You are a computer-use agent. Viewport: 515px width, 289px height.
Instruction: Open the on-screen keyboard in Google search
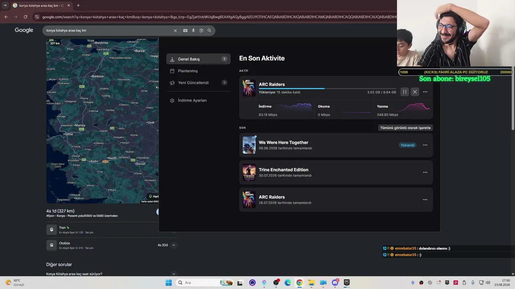(185, 31)
